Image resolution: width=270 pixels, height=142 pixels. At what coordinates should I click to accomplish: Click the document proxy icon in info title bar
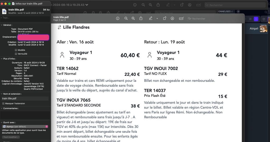(x=13, y=3)
